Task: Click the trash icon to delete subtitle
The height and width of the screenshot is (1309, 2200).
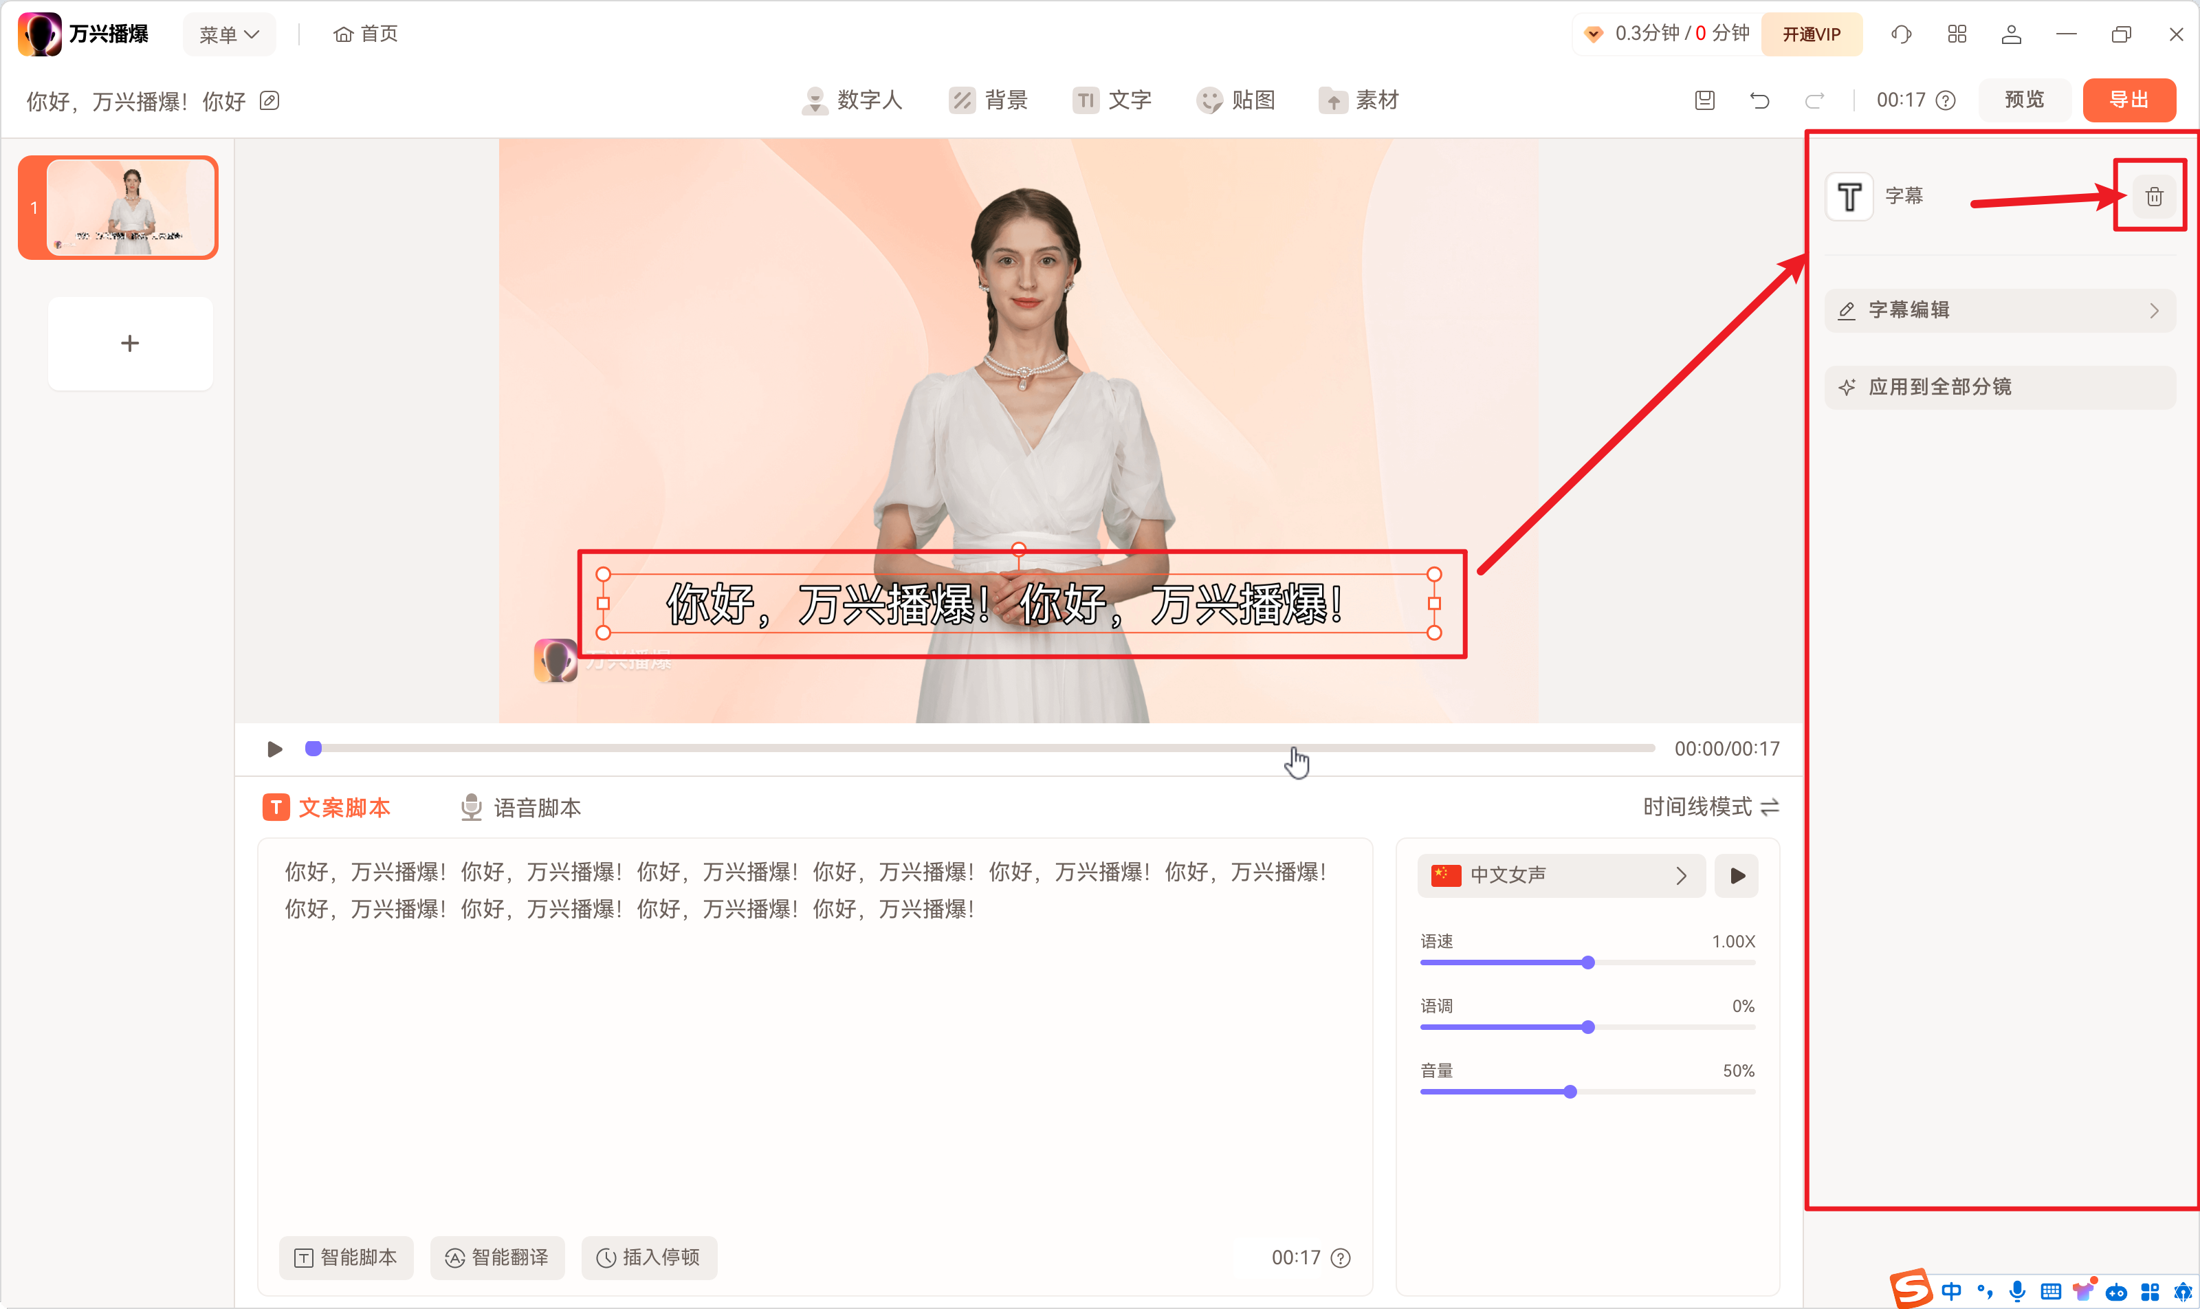Action: coord(2153,196)
